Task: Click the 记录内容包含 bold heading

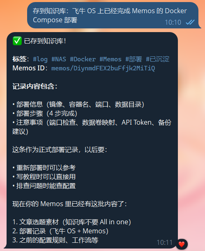Action: (x=35, y=86)
